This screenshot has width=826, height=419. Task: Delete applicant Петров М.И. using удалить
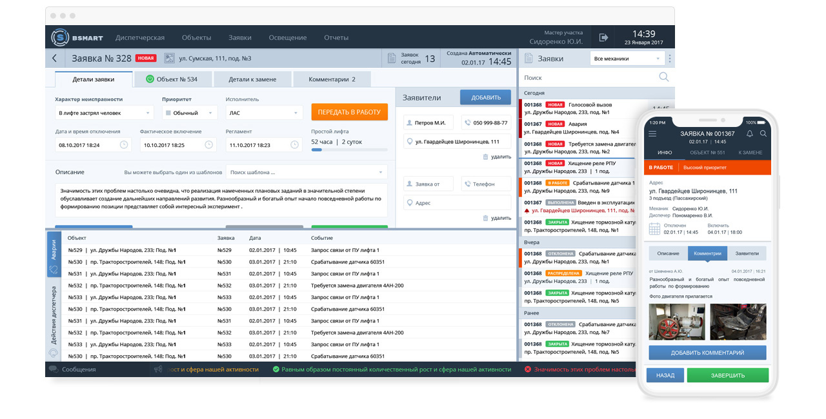click(x=496, y=157)
